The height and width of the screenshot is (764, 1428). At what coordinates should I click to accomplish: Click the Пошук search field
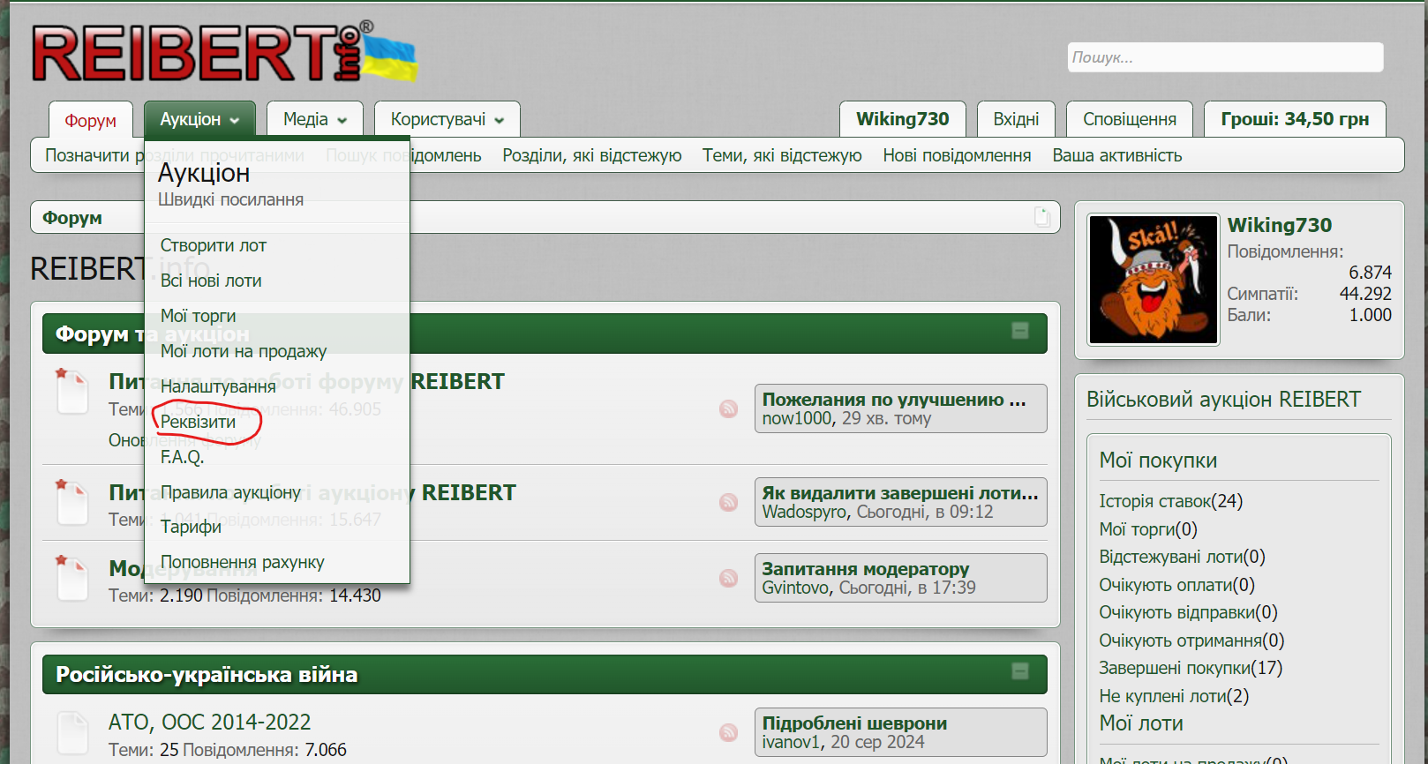(x=1225, y=57)
